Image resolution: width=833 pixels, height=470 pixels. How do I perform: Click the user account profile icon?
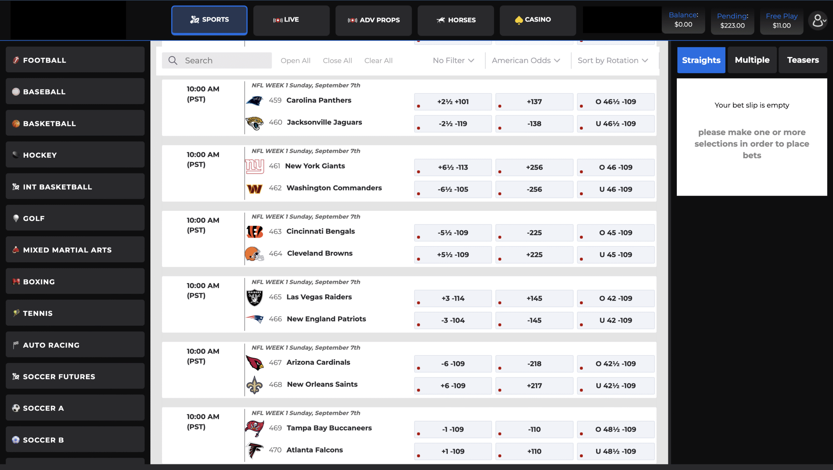point(817,21)
